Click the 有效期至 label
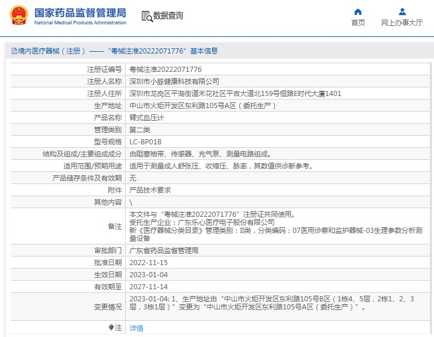This screenshot has width=434, height=337. [108, 287]
